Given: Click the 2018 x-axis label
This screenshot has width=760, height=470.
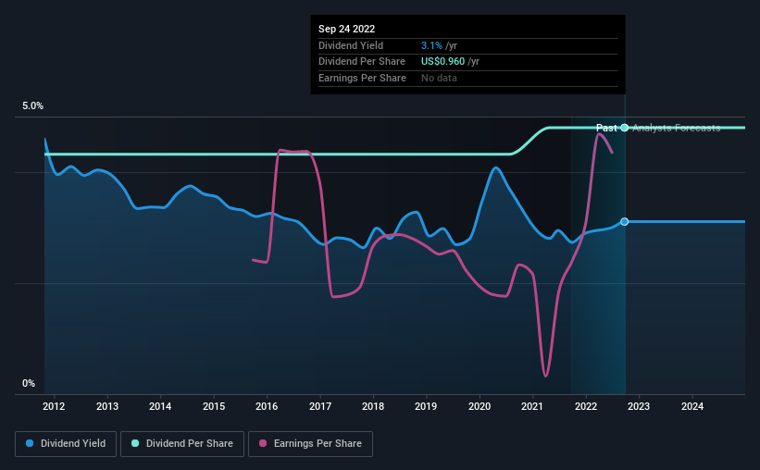Looking at the screenshot, I should (x=373, y=406).
